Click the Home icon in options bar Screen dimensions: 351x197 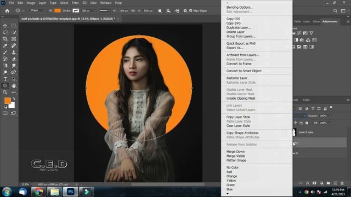pos(7,11)
